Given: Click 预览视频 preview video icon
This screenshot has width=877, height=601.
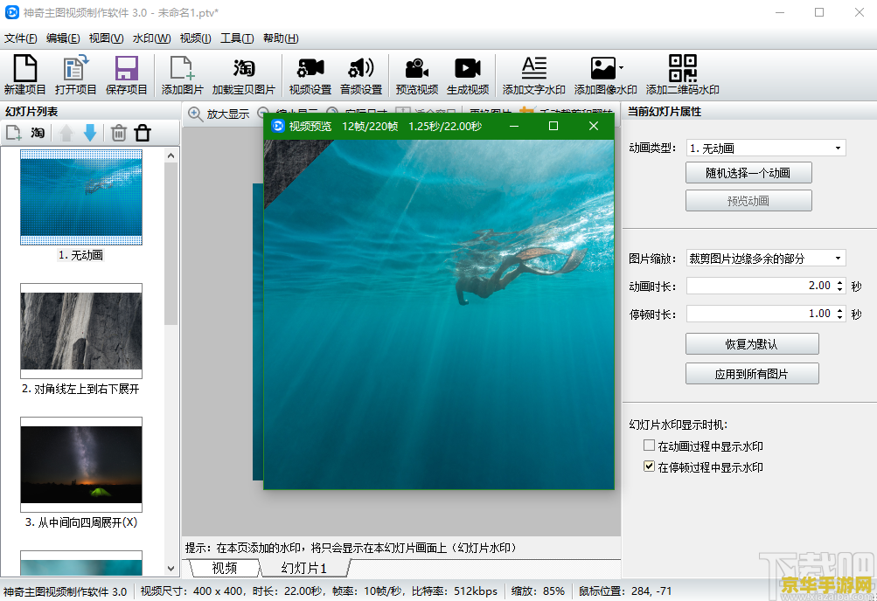Looking at the screenshot, I should [x=417, y=75].
